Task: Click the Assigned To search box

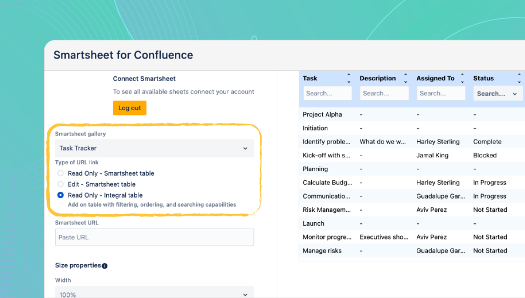Action: pos(441,93)
